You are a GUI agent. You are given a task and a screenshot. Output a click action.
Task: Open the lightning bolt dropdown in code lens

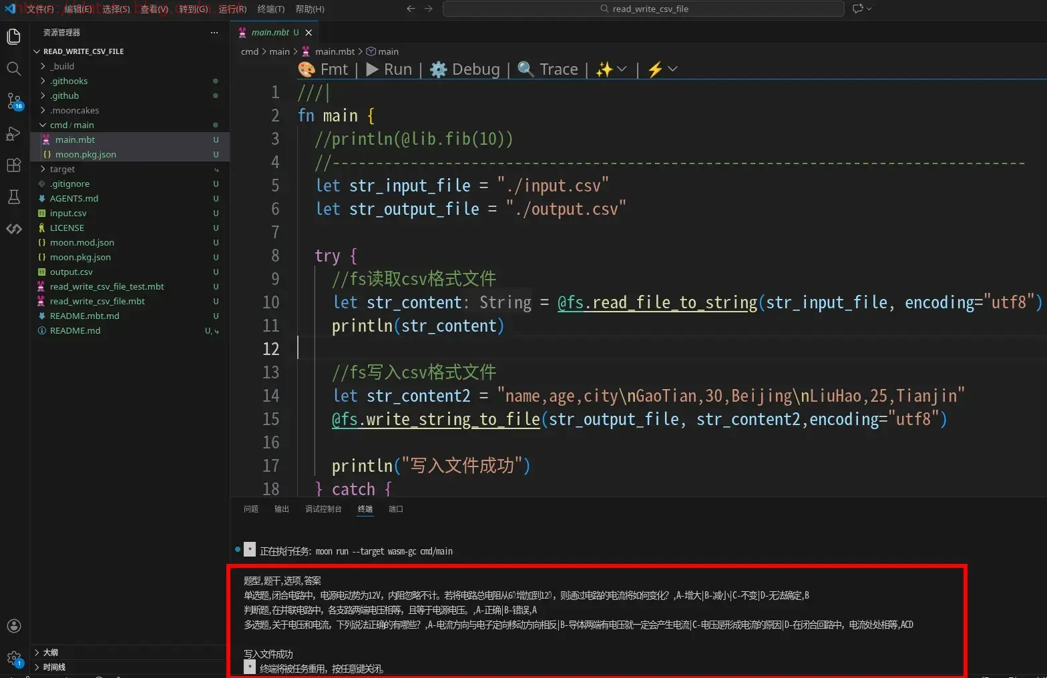pos(662,69)
